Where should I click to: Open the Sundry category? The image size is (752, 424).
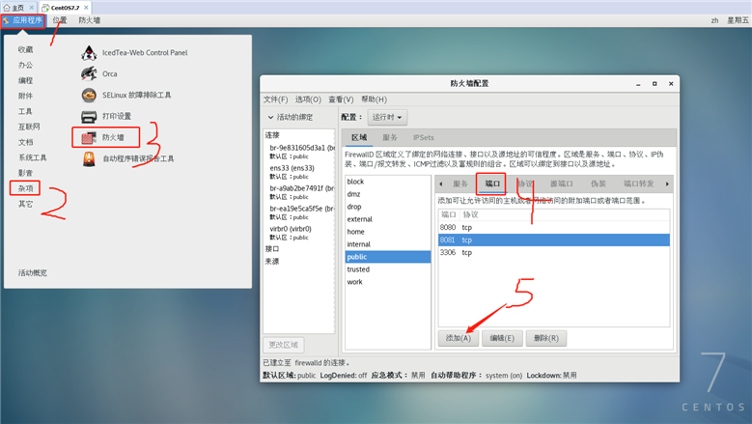click(x=25, y=188)
